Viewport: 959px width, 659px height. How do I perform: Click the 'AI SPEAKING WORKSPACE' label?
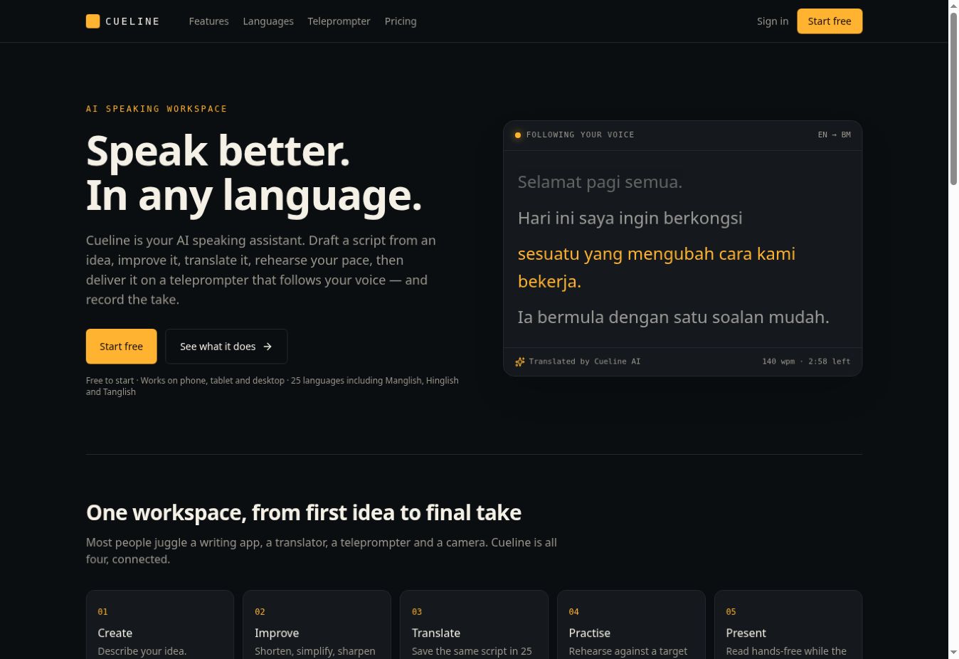tap(157, 109)
